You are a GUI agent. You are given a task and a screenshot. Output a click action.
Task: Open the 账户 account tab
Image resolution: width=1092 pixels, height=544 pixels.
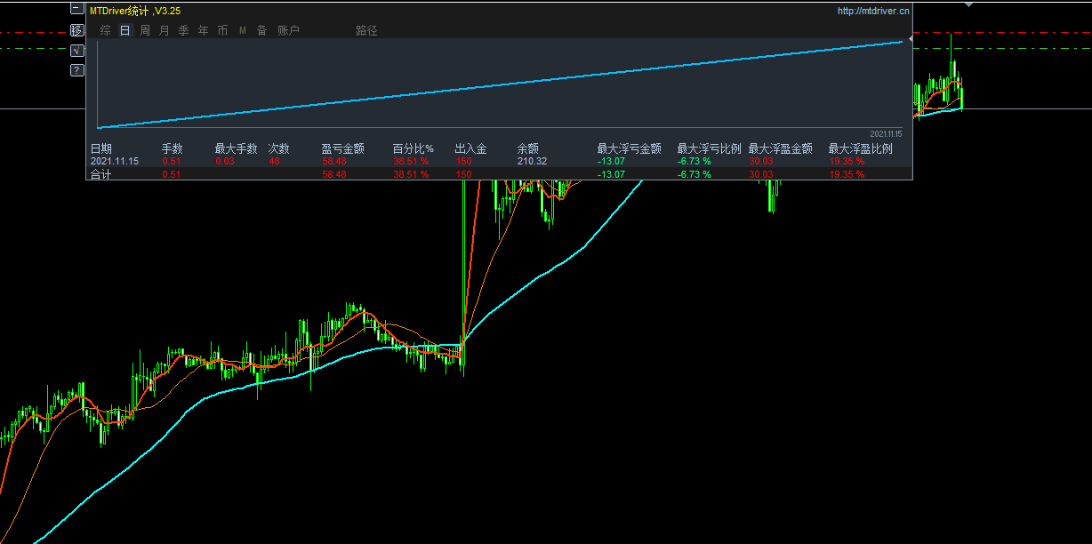(289, 30)
